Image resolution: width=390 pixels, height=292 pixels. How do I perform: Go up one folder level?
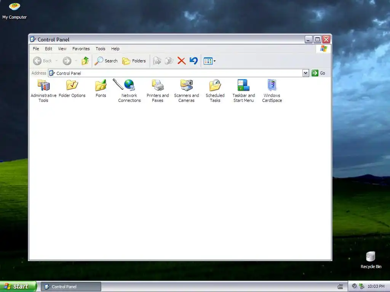point(85,61)
